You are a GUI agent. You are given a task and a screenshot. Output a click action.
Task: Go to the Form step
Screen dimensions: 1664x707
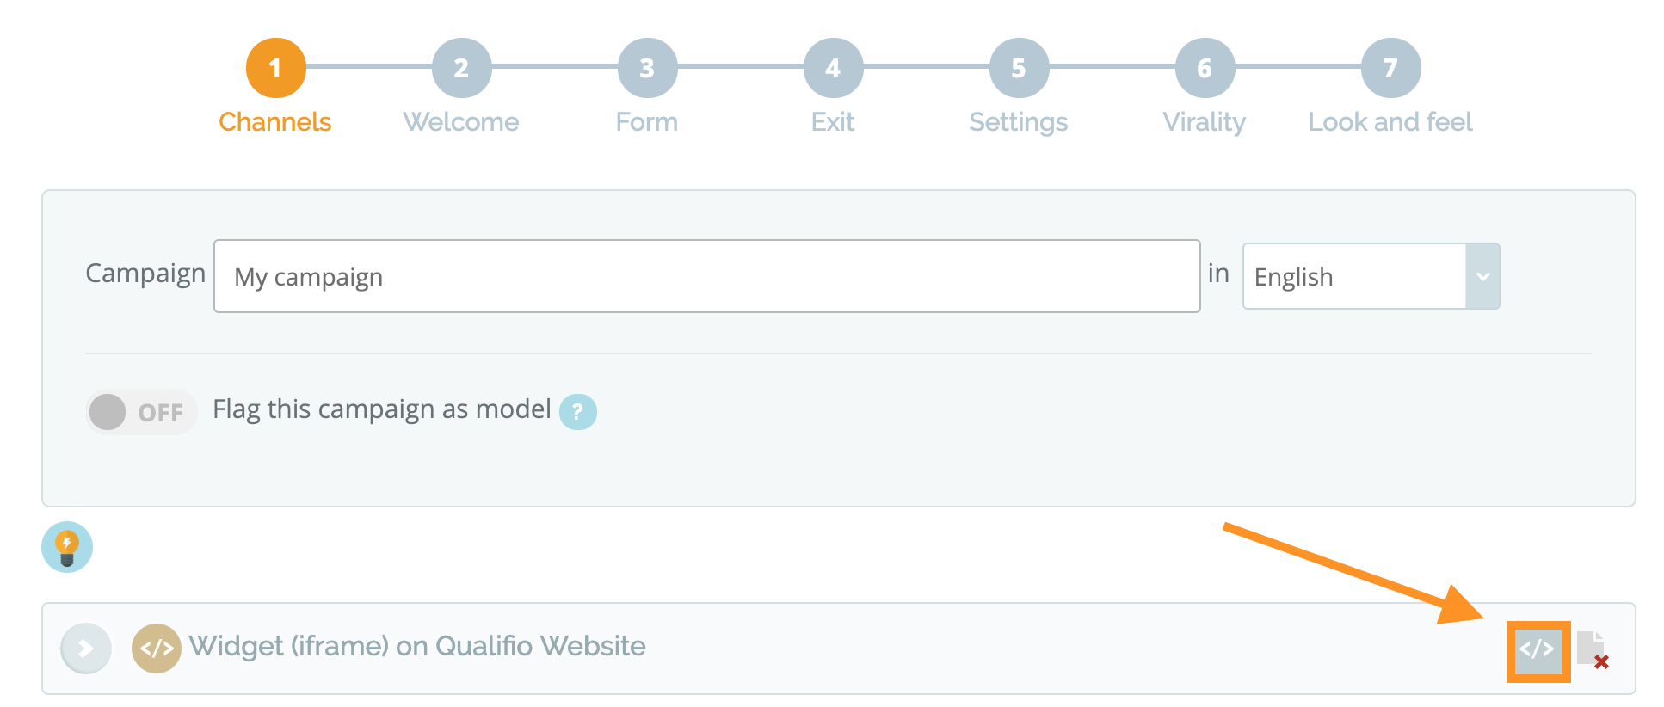tap(647, 122)
